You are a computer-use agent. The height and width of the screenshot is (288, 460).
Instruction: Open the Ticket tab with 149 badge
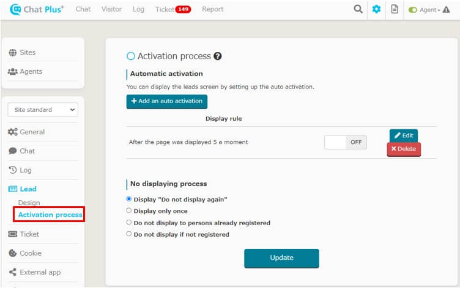pos(172,9)
